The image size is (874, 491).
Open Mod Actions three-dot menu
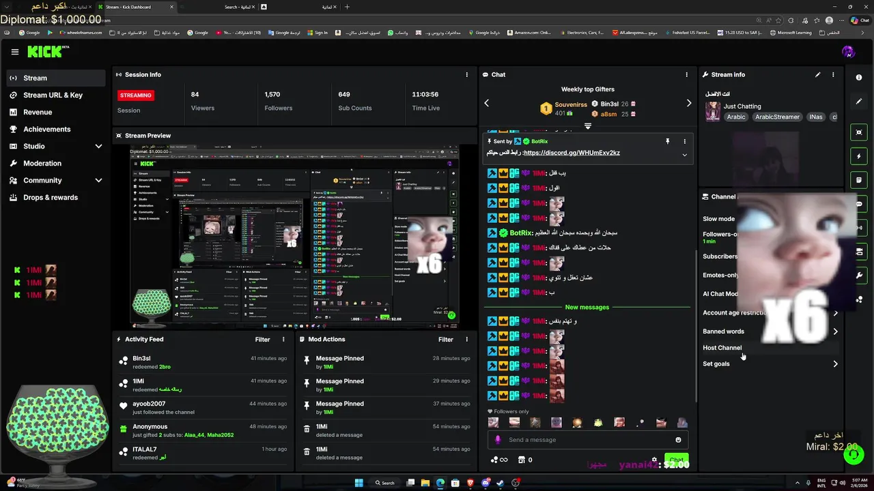(x=467, y=339)
